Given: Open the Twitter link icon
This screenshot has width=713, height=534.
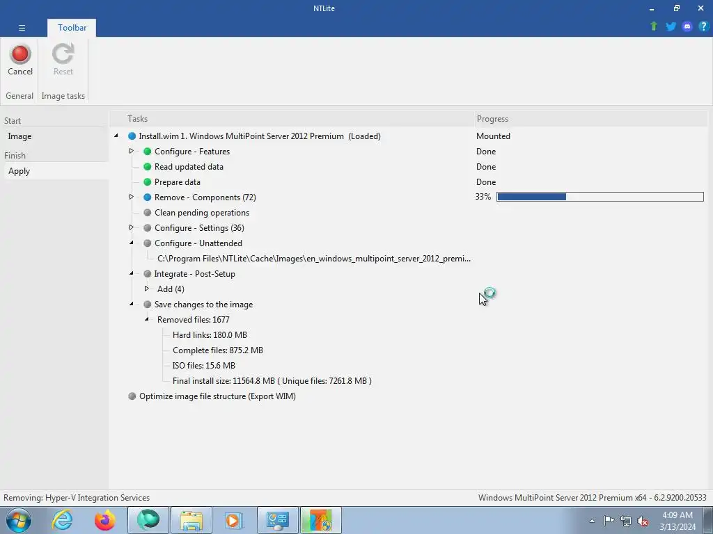Looking at the screenshot, I should (x=671, y=26).
